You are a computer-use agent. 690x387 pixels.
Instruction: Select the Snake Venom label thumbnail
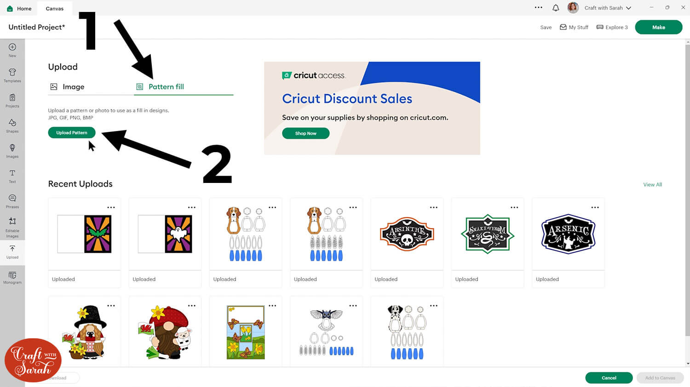(x=488, y=234)
